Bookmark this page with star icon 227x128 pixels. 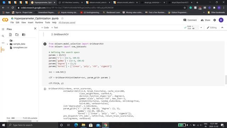184,8
